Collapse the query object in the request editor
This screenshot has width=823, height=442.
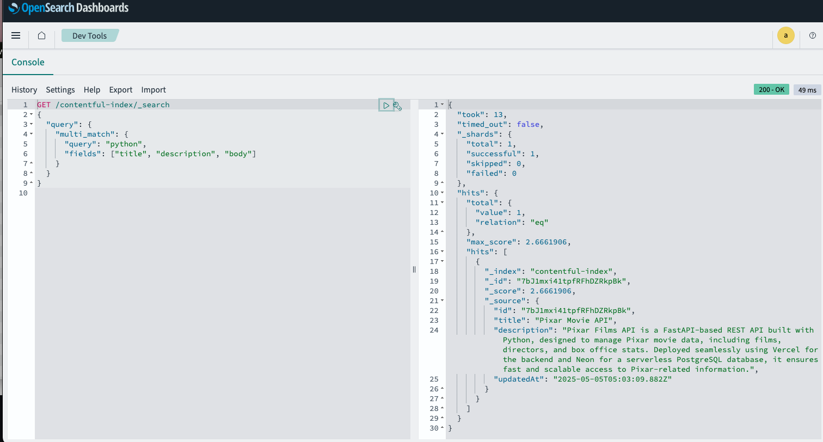pos(31,124)
